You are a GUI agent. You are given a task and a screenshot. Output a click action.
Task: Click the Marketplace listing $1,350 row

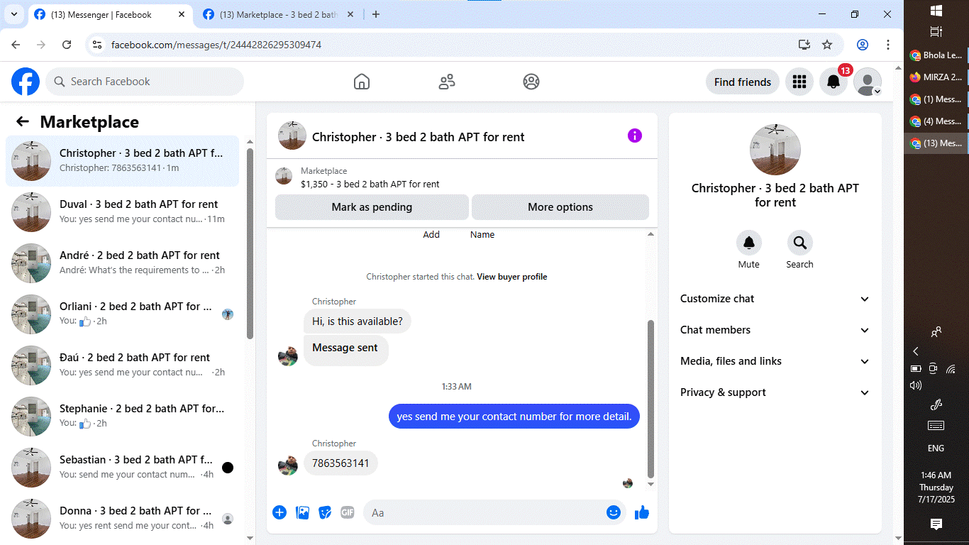(x=462, y=177)
